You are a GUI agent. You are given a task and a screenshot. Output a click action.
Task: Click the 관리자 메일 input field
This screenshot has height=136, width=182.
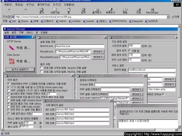[x=152, y=70]
